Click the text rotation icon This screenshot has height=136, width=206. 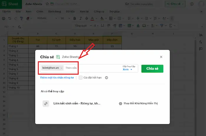click(164, 19)
